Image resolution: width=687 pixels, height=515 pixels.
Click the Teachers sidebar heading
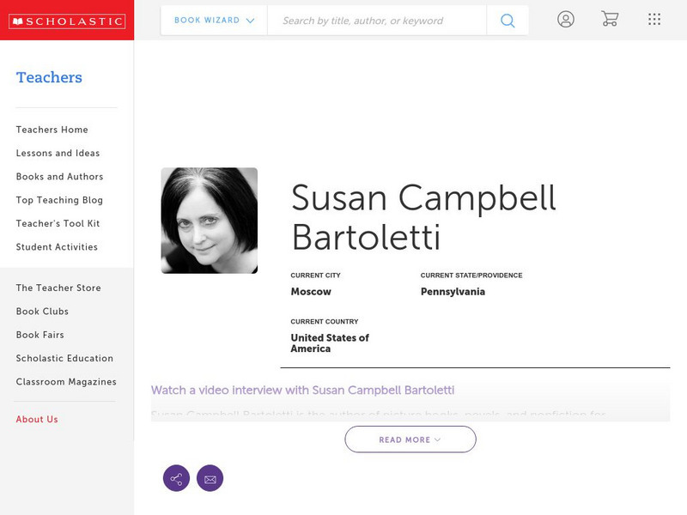49,77
